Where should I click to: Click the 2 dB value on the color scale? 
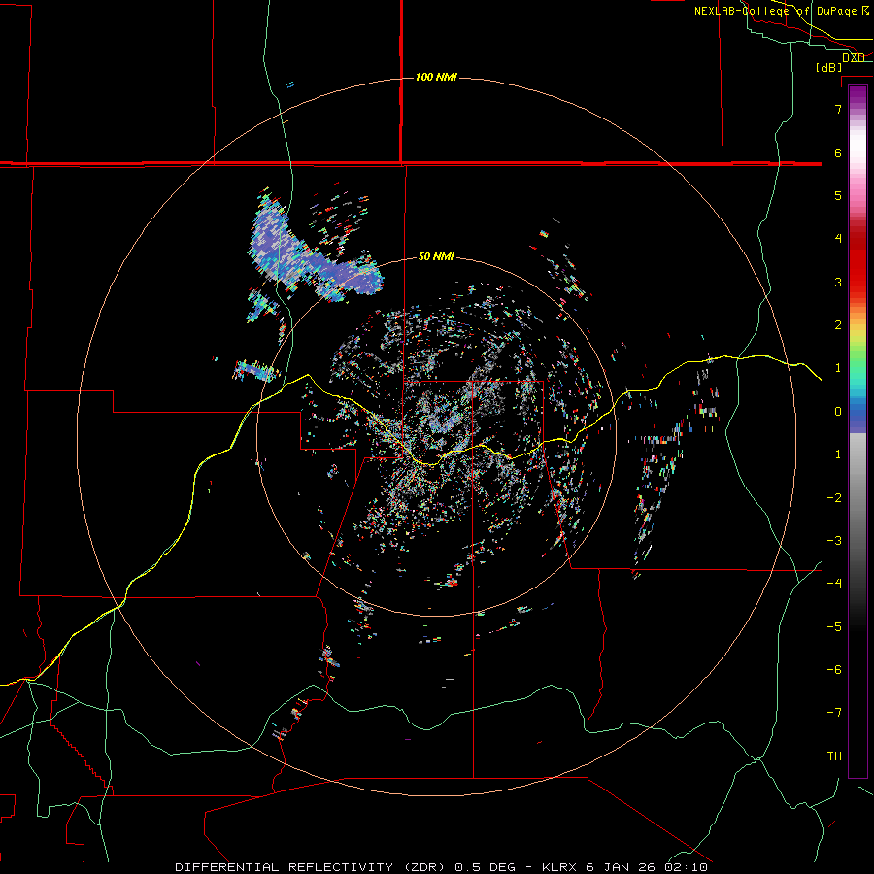pos(838,324)
